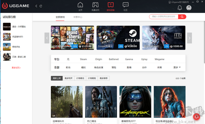205x124 pixels.
Task: Open the customer service headset icon
Action: [196, 117]
